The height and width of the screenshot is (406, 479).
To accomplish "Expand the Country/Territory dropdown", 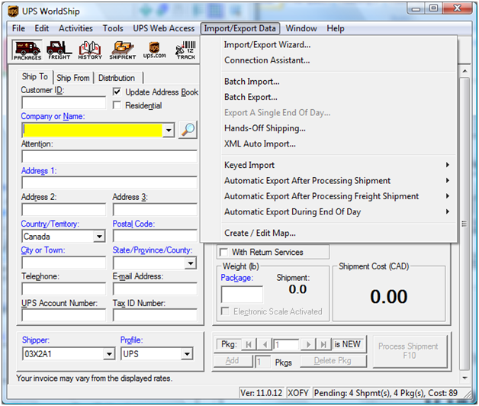I will pos(99,237).
